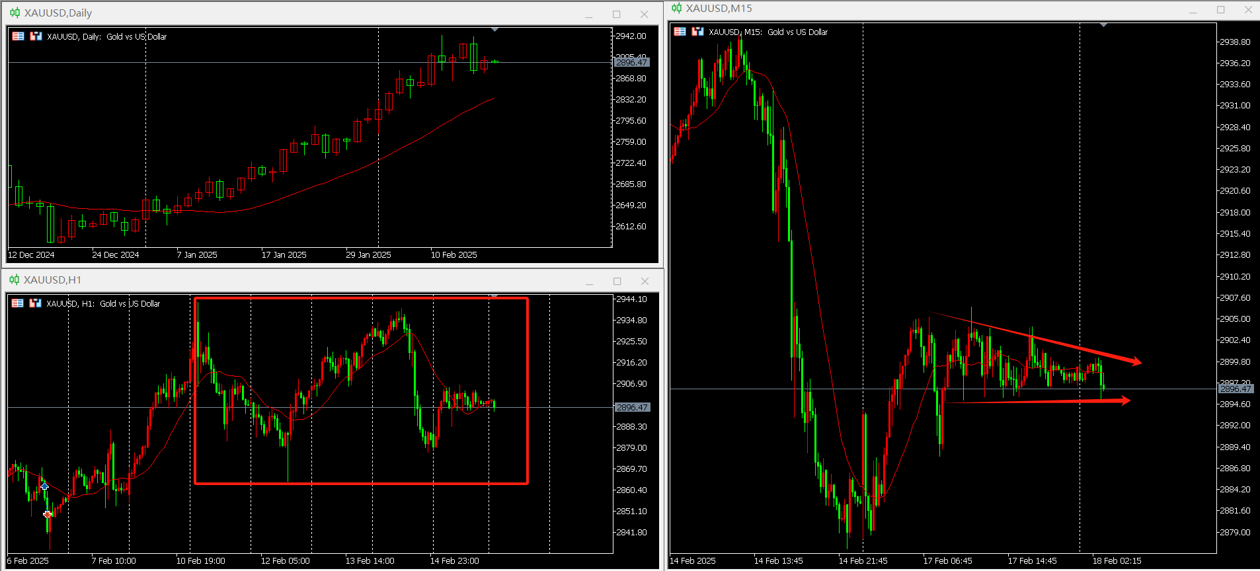1260x571 pixels.
Task: Click 2612.60 on the Daily price scale
Action: click(x=631, y=226)
